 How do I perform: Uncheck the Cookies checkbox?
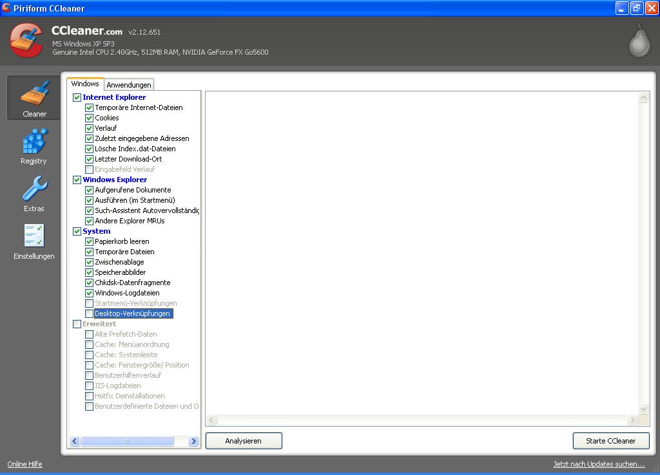[x=90, y=118]
